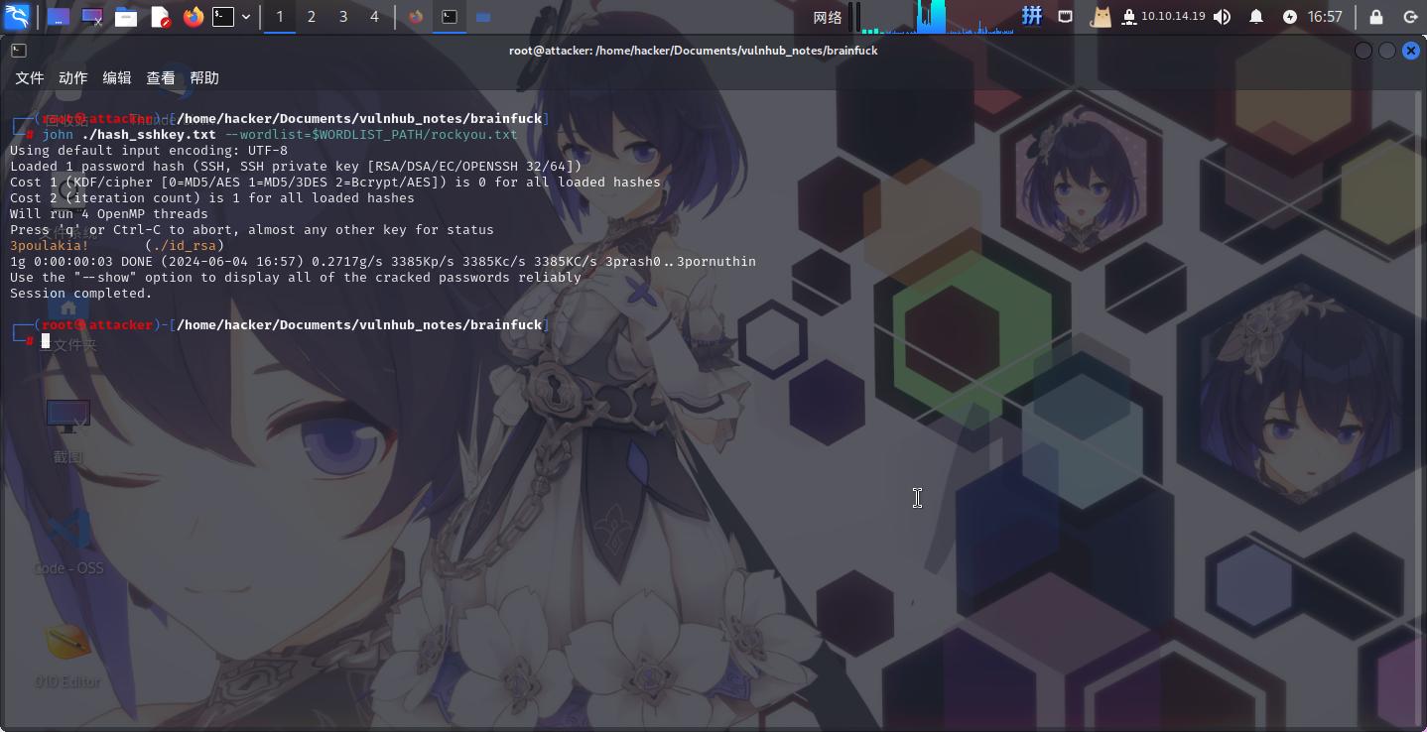This screenshot has width=1427, height=732.
Task: Lock the screen with the padlock icon
Action: 1376,17
